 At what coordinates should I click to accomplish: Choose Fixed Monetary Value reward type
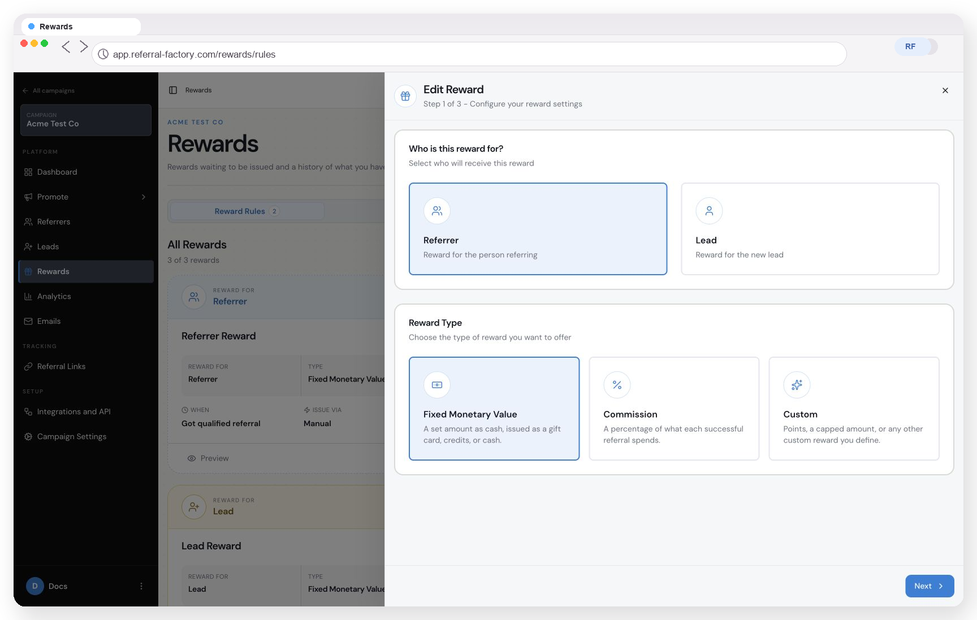494,409
